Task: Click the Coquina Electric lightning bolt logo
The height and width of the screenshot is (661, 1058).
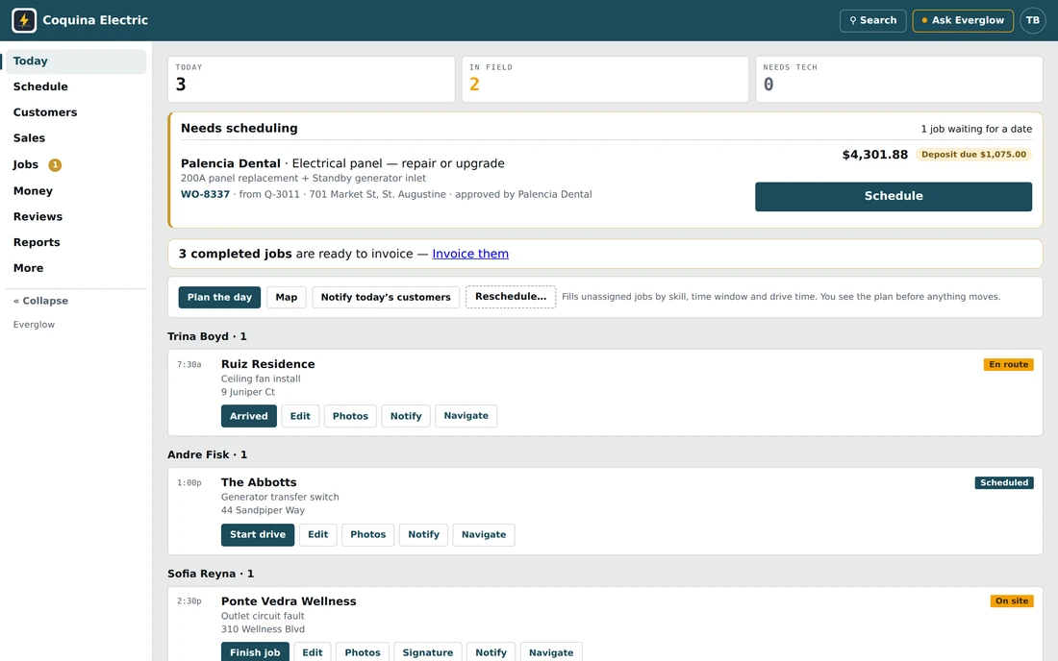Action: pyautogui.click(x=24, y=20)
